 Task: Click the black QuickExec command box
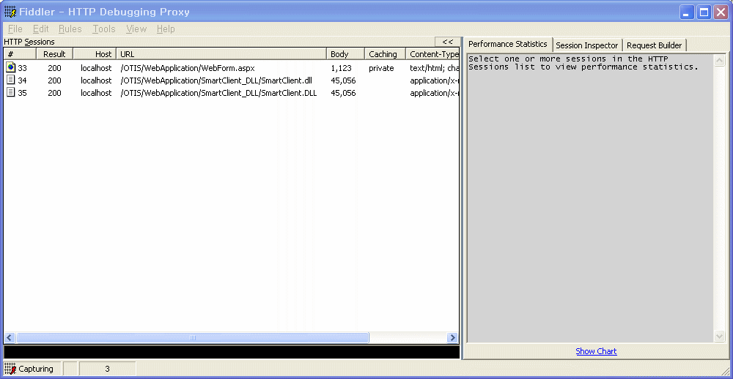[232, 352]
